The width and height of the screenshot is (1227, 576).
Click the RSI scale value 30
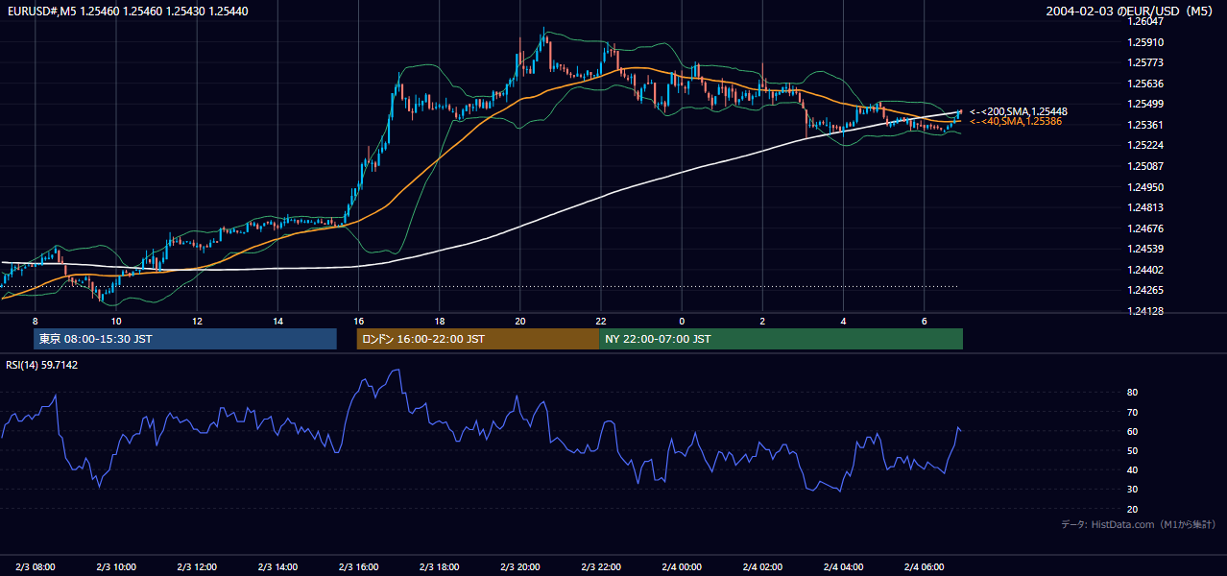(x=1132, y=490)
